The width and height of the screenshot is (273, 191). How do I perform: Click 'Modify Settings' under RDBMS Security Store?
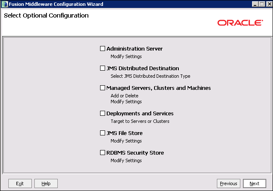click(x=126, y=160)
